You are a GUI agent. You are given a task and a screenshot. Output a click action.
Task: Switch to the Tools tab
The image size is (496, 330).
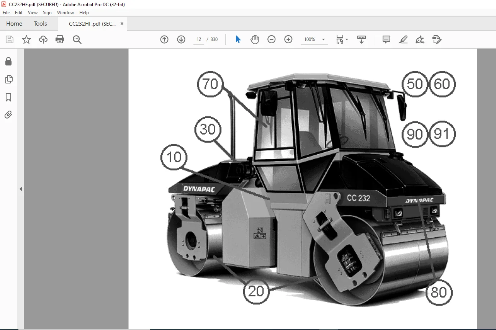[40, 24]
